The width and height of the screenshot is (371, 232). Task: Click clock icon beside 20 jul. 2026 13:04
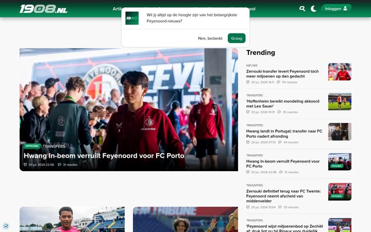pyautogui.click(x=248, y=207)
